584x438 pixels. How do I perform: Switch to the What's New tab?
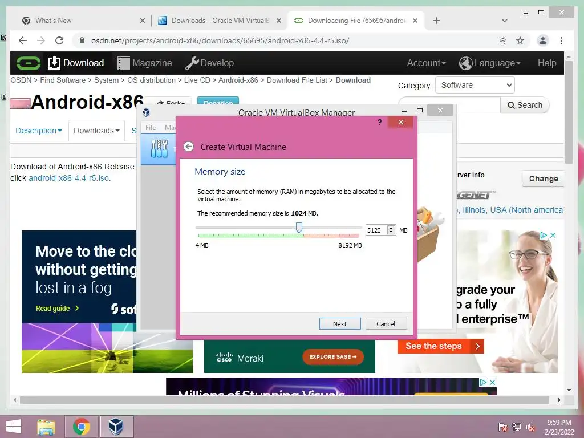click(x=82, y=21)
